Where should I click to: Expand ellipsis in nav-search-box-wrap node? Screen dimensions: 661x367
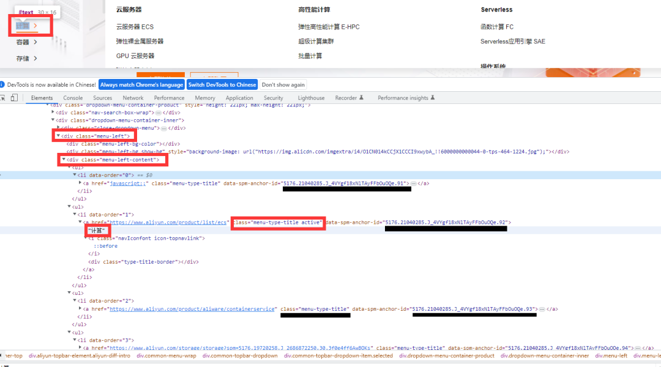159,113
